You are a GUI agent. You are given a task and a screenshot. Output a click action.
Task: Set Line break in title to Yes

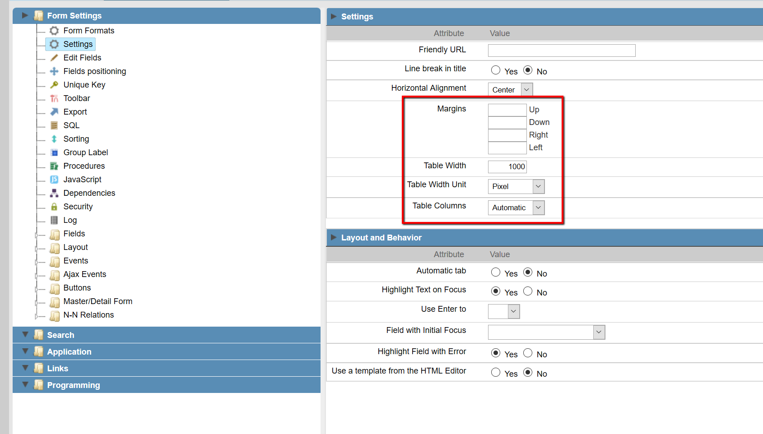(496, 70)
